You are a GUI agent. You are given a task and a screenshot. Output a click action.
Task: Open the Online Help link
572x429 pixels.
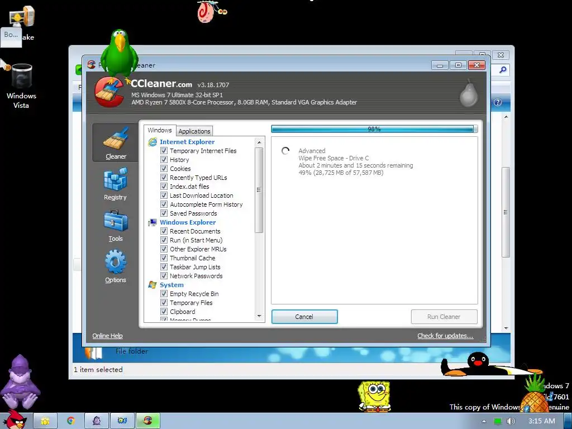click(x=107, y=336)
